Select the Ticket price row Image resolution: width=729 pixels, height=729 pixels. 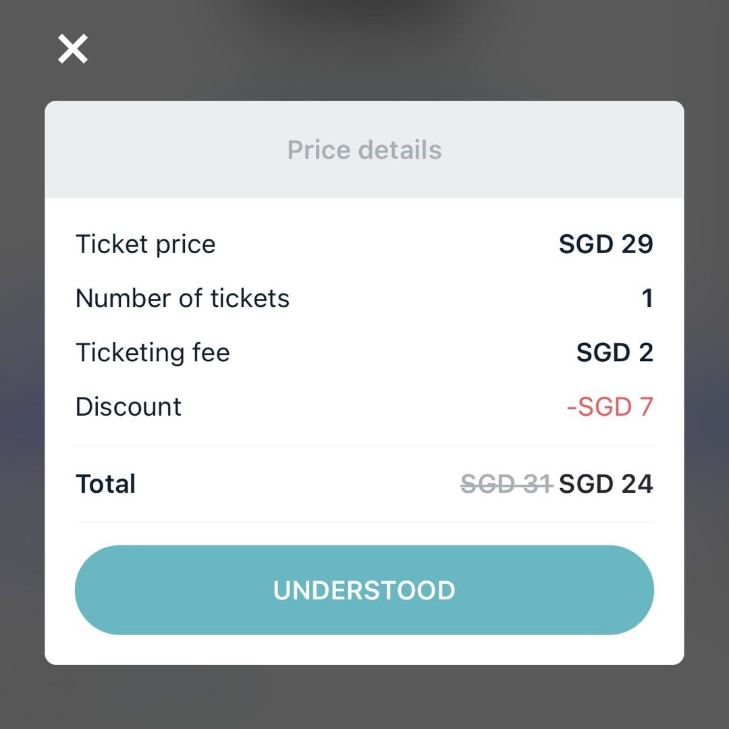[x=146, y=244]
